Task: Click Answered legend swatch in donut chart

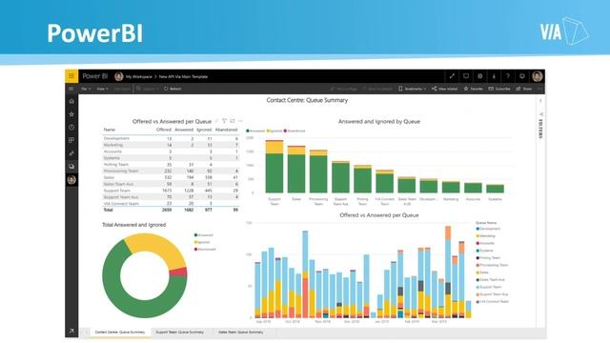Action: coord(195,235)
